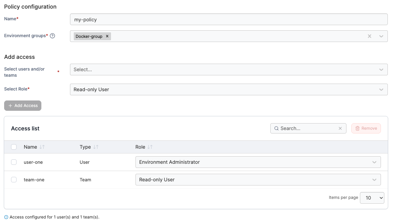Open the Environment groups dropdown
Image resolution: width=393 pixels, height=224 pixels.
[381, 36]
